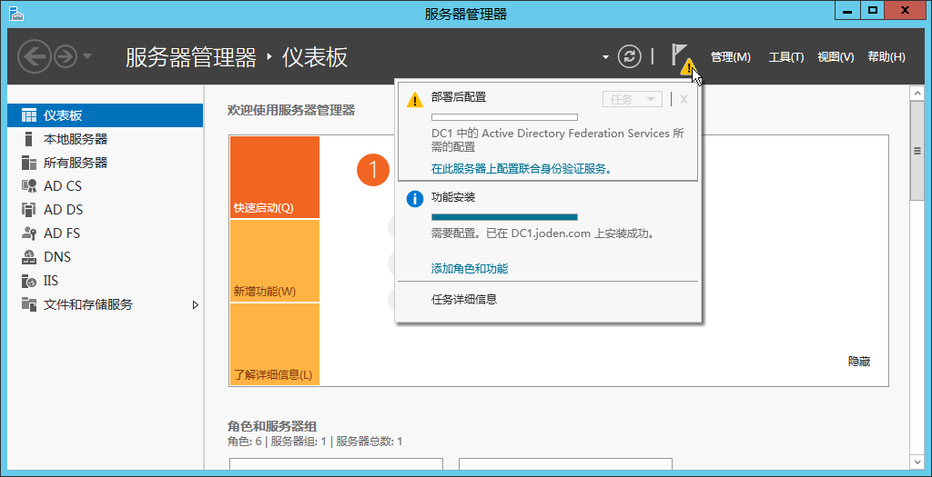The width and height of the screenshot is (932, 477).
Task: Open navigation history dropdown arrow
Action: pyautogui.click(x=87, y=57)
